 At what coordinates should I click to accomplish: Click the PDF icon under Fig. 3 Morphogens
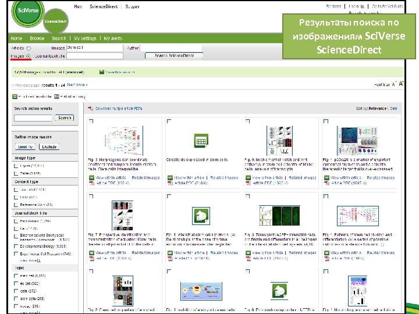pos(92,183)
